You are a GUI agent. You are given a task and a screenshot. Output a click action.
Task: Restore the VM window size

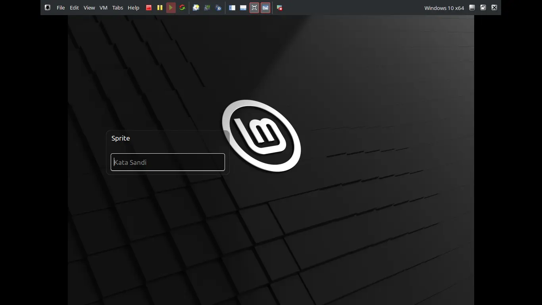tap(483, 8)
